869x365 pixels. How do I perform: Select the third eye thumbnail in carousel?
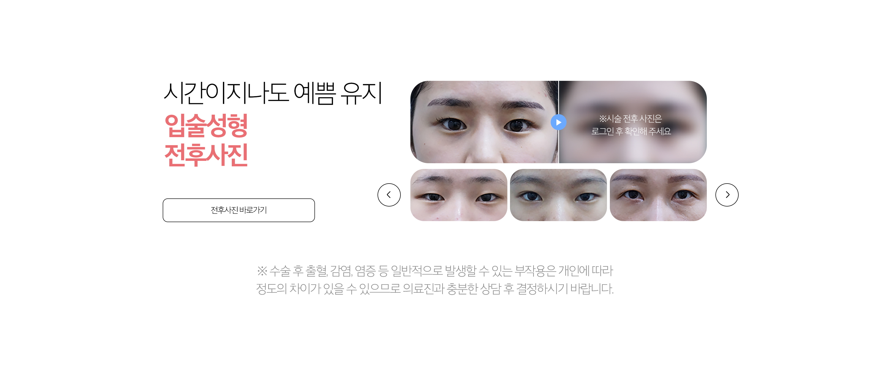[x=658, y=195]
